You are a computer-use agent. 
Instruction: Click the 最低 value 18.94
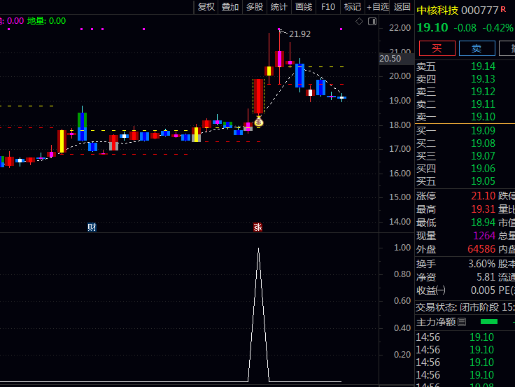coord(483,223)
